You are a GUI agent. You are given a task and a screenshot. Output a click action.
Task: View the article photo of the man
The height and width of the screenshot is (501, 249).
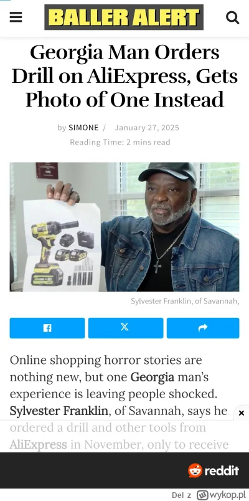pos(125,227)
